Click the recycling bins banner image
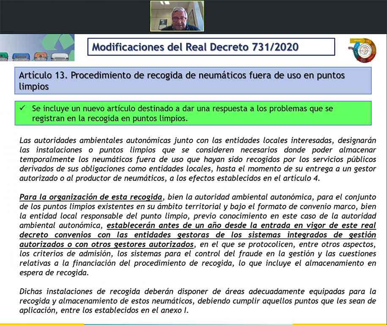Screen dimensions: 387x325 point(37,48)
